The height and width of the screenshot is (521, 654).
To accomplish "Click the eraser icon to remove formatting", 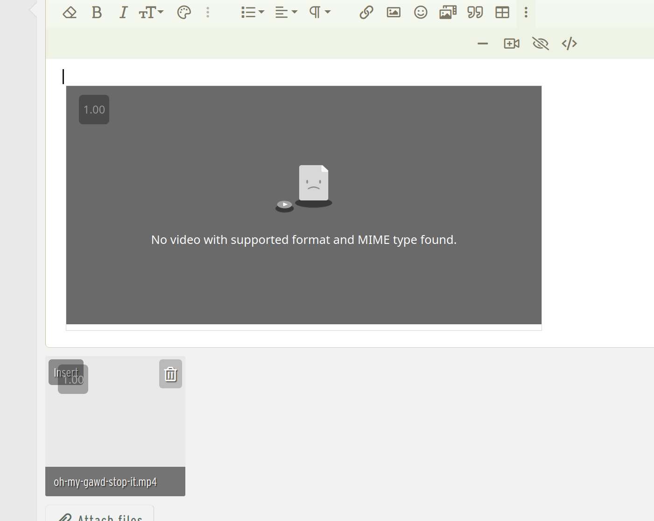I will pos(70,13).
